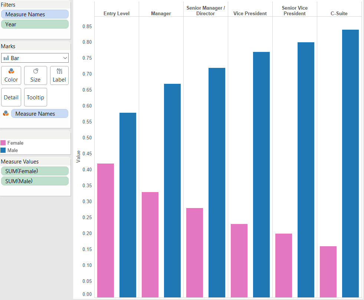Viewport: 364px width, 300px height.
Task: Expand the Bar mark type dropdown
Action: click(35, 58)
